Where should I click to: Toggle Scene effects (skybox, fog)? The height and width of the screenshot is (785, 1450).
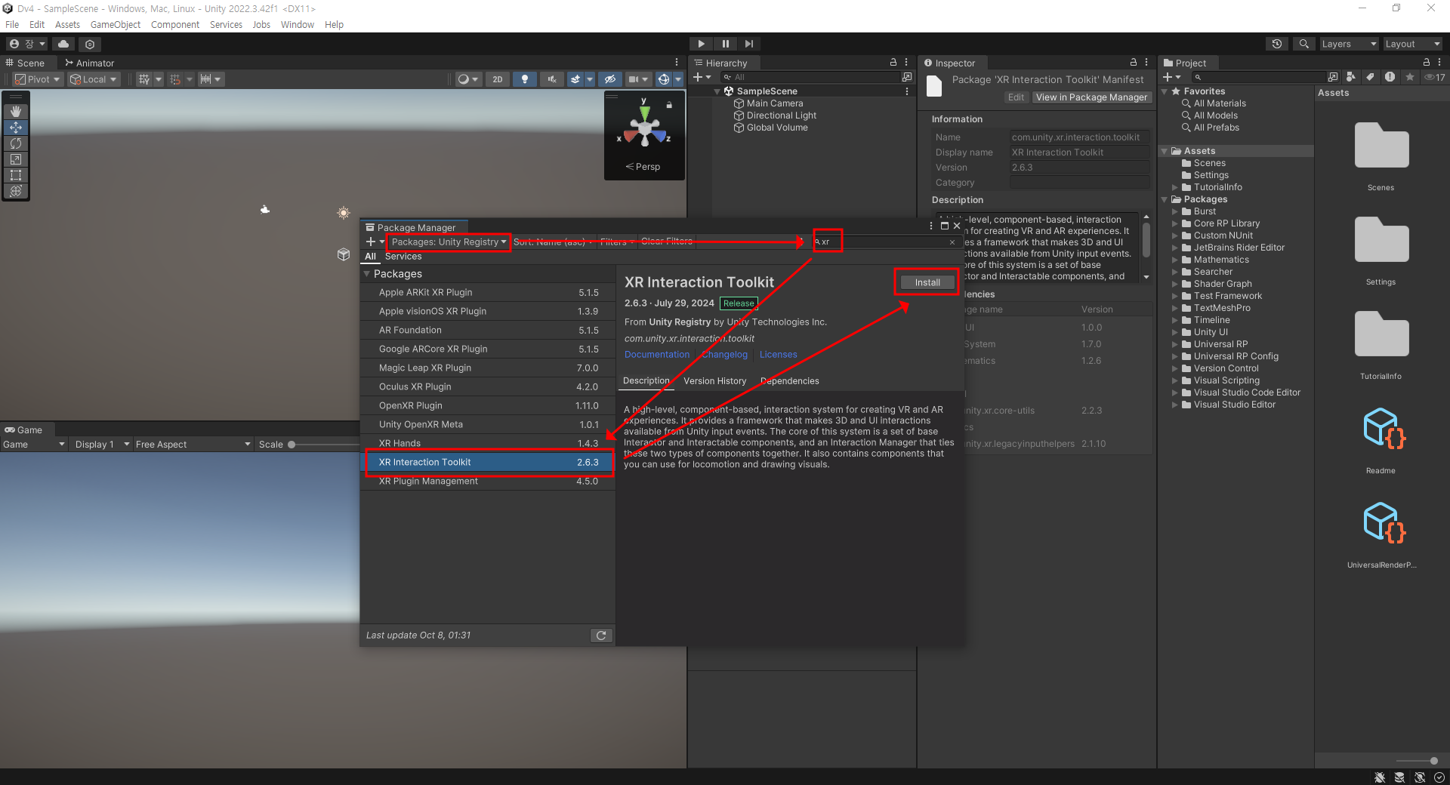(x=575, y=79)
